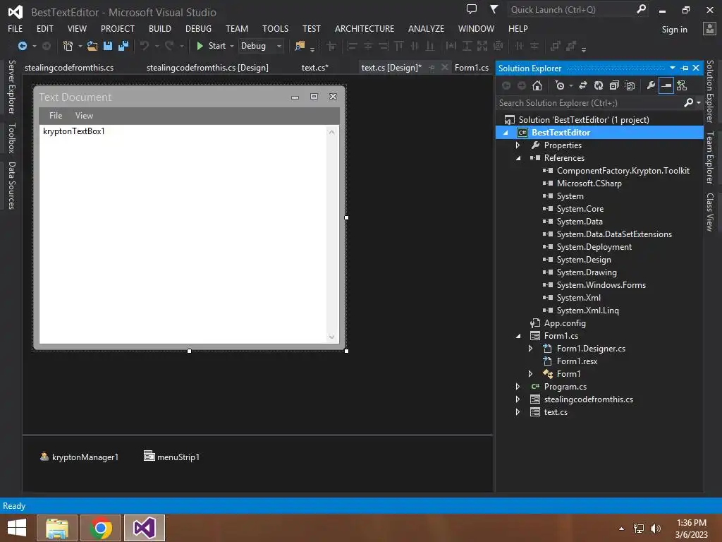The image size is (722, 542).
Task: Open the BUILD menu
Action: (160, 28)
